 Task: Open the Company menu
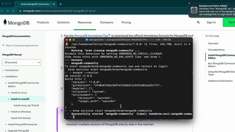tap(106, 22)
